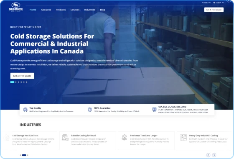Screen dimensions: 234x159
Task: Select the last Industries carousel dot
Action: (28, 155)
